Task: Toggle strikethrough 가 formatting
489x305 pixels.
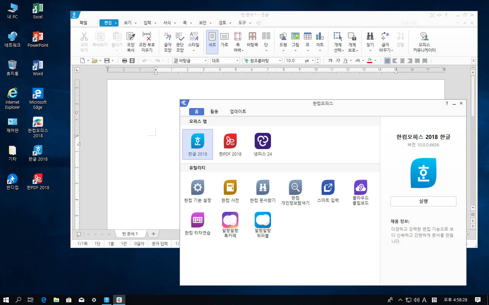Action: pyautogui.click(x=358, y=61)
